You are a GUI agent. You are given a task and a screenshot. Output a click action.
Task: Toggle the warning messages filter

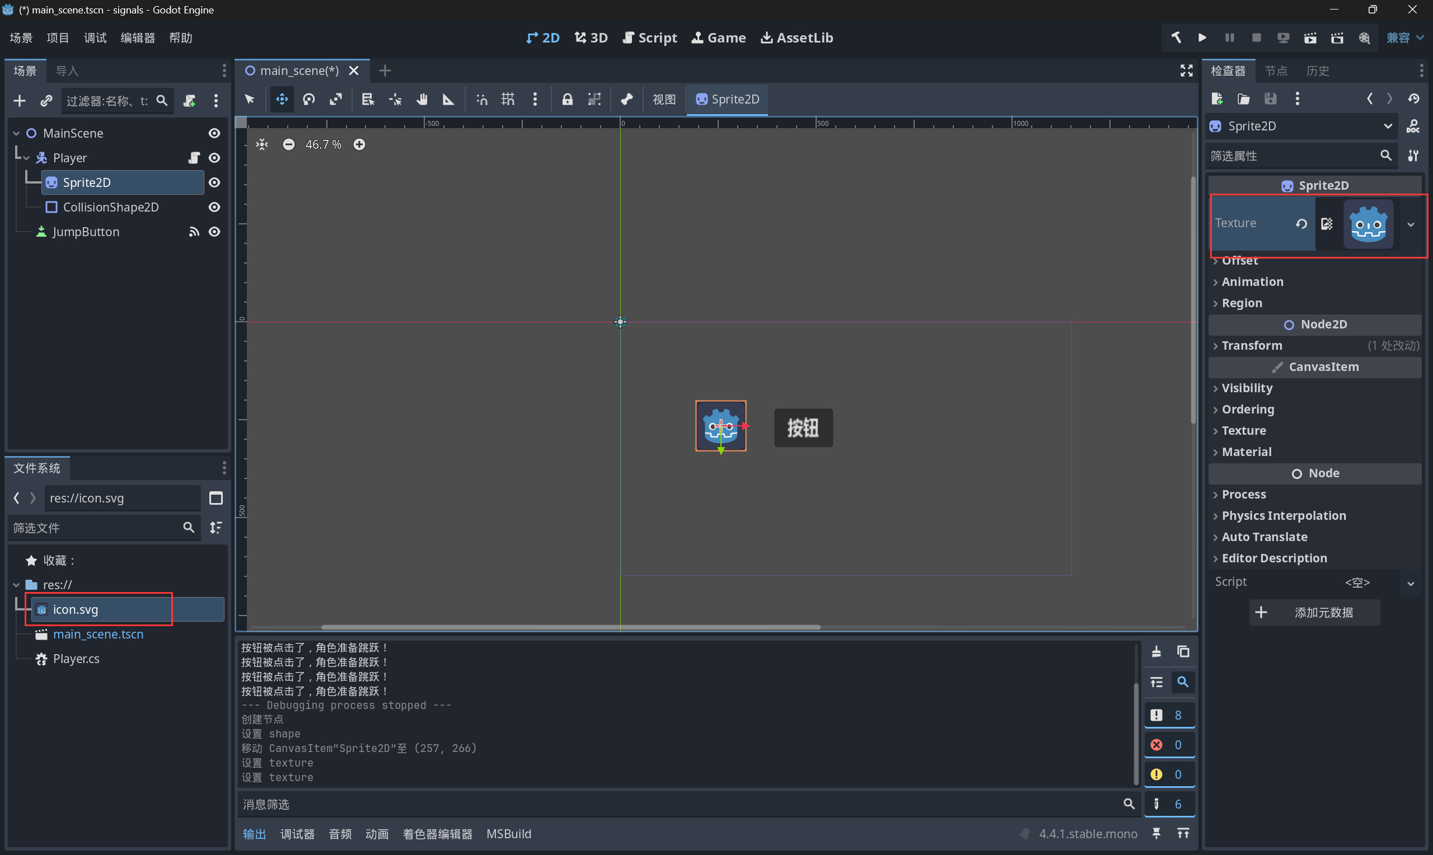(x=1169, y=775)
